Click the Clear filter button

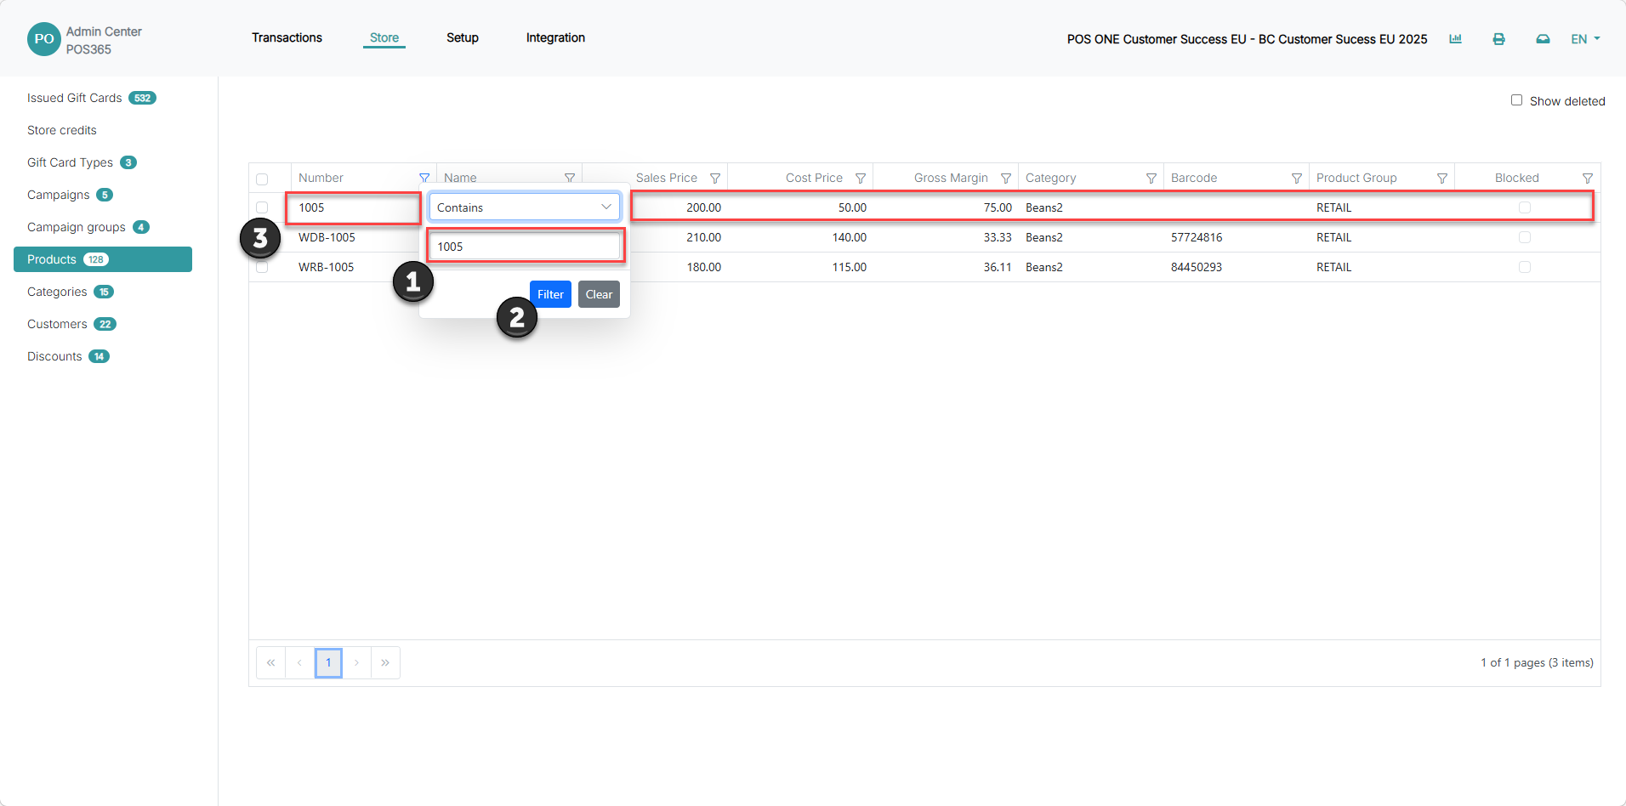coord(599,294)
